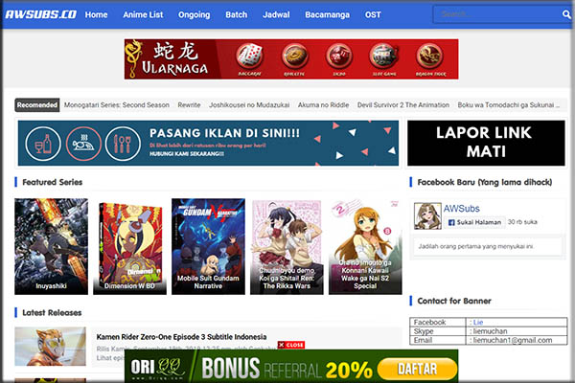575x383 pixels.
Task: Open the Home menu item
Action: pos(96,14)
